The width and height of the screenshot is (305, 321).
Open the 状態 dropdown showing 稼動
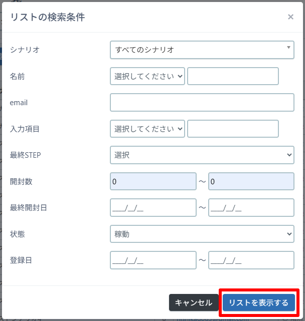point(201,233)
